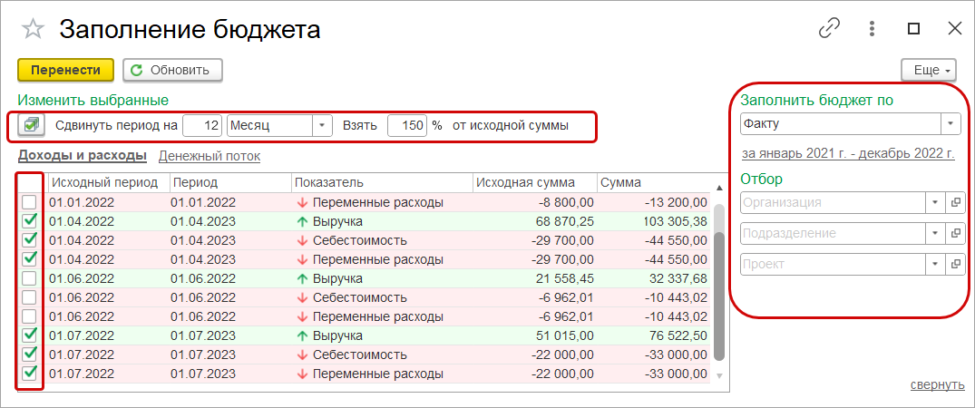Open the Факту budget source dropdown
Viewport: 975px width, 408px height.
[x=951, y=123]
